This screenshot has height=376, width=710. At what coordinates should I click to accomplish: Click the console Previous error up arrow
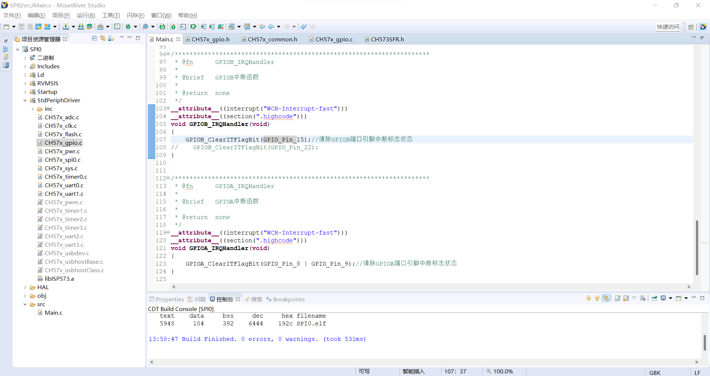(x=597, y=298)
